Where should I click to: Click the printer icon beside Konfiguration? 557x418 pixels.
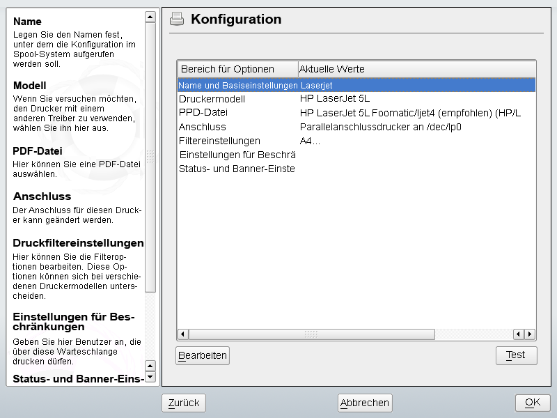click(x=177, y=19)
